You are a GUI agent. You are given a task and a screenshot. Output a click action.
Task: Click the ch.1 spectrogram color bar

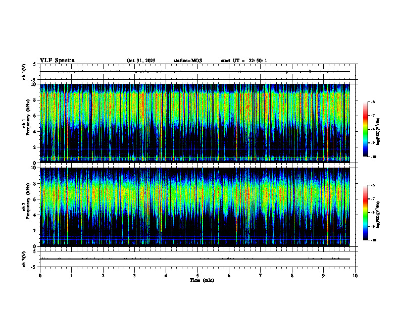[366, 129]
